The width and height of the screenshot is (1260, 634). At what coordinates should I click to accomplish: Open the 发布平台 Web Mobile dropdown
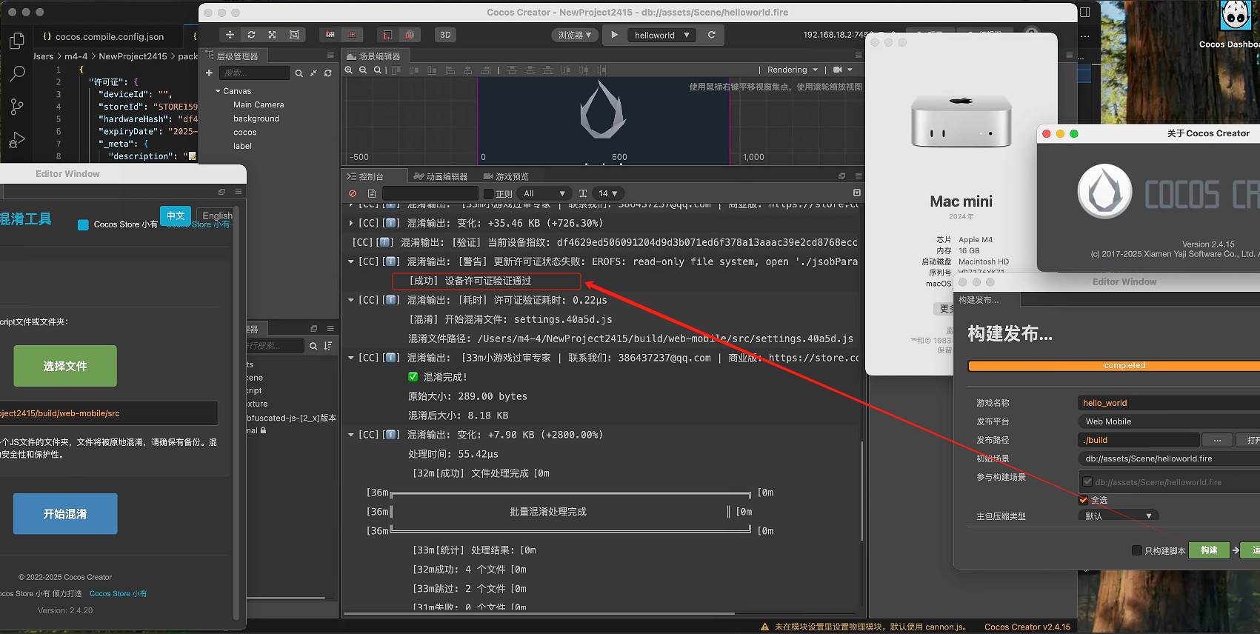pos(1168,421)
